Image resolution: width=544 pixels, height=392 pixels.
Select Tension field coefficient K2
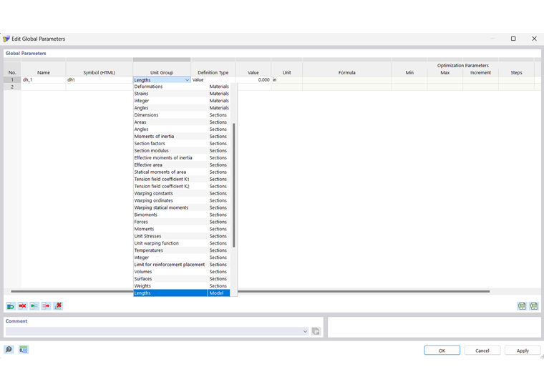[x=181, y=186]
